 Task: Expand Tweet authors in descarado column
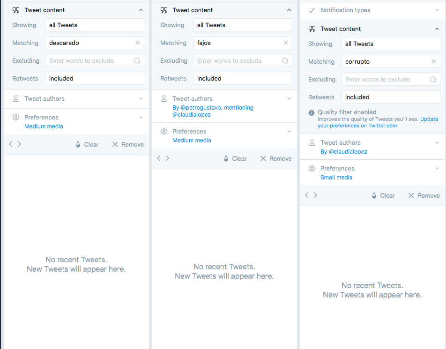tap(141, 99)
